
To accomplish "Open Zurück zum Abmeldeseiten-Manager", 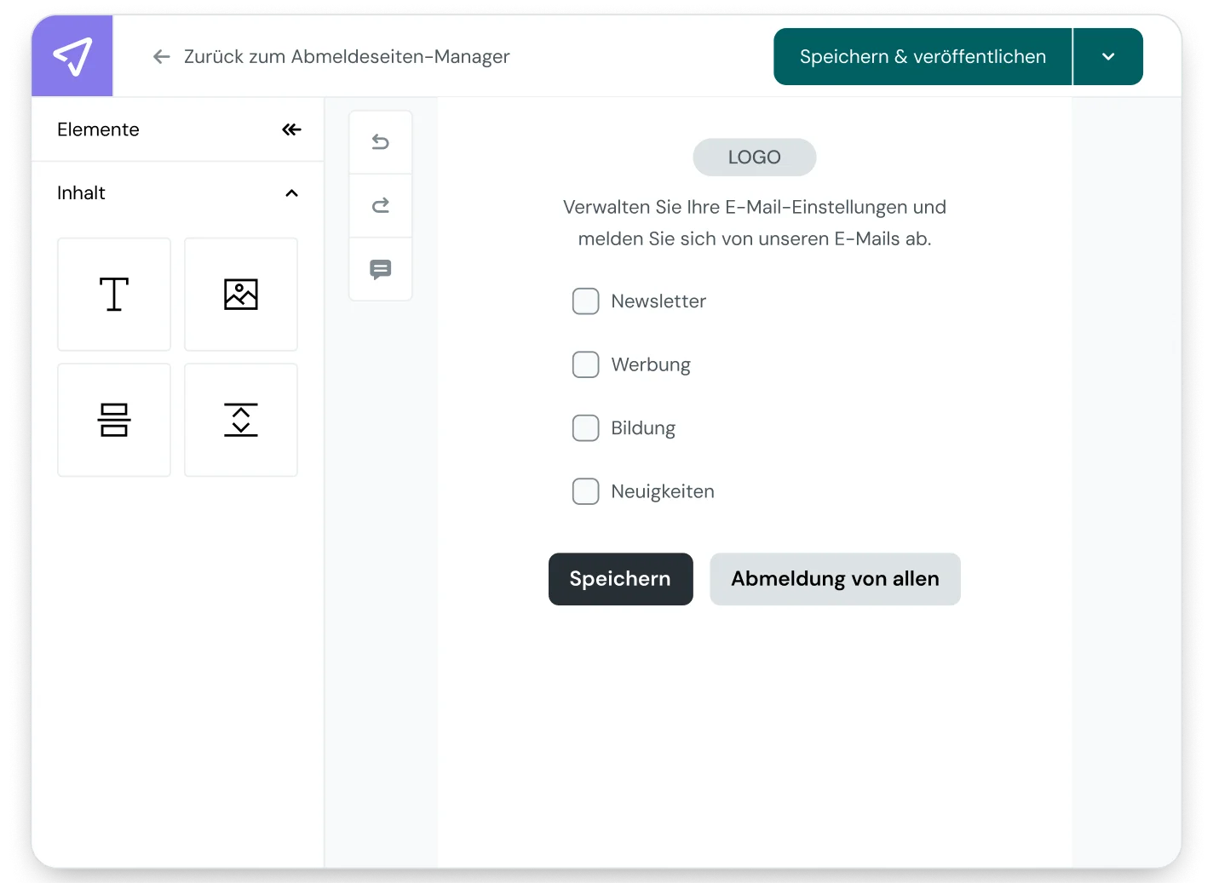I will (345, 56).
